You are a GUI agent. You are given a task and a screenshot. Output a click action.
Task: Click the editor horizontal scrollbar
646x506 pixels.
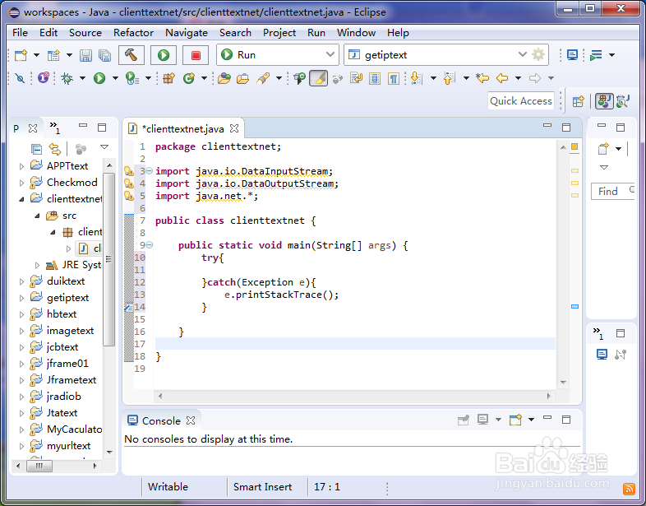(354, 396)
